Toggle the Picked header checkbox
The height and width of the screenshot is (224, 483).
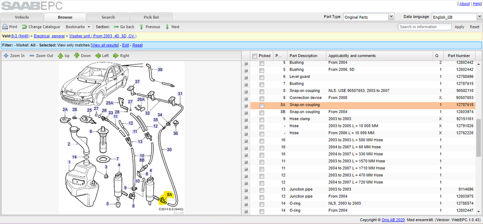pos(254,56)
